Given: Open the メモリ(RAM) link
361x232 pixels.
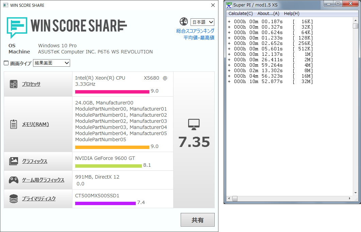Looking at the screenshot, I should [35, 124].
